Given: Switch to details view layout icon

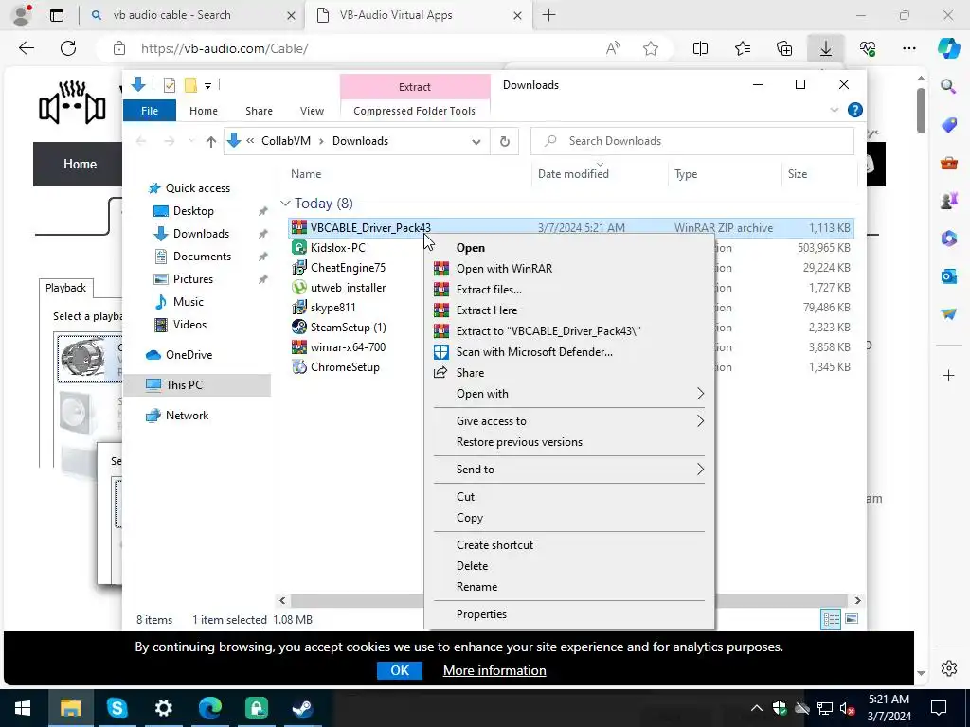Looking at the screenshot, I should [x=831, y=619].
